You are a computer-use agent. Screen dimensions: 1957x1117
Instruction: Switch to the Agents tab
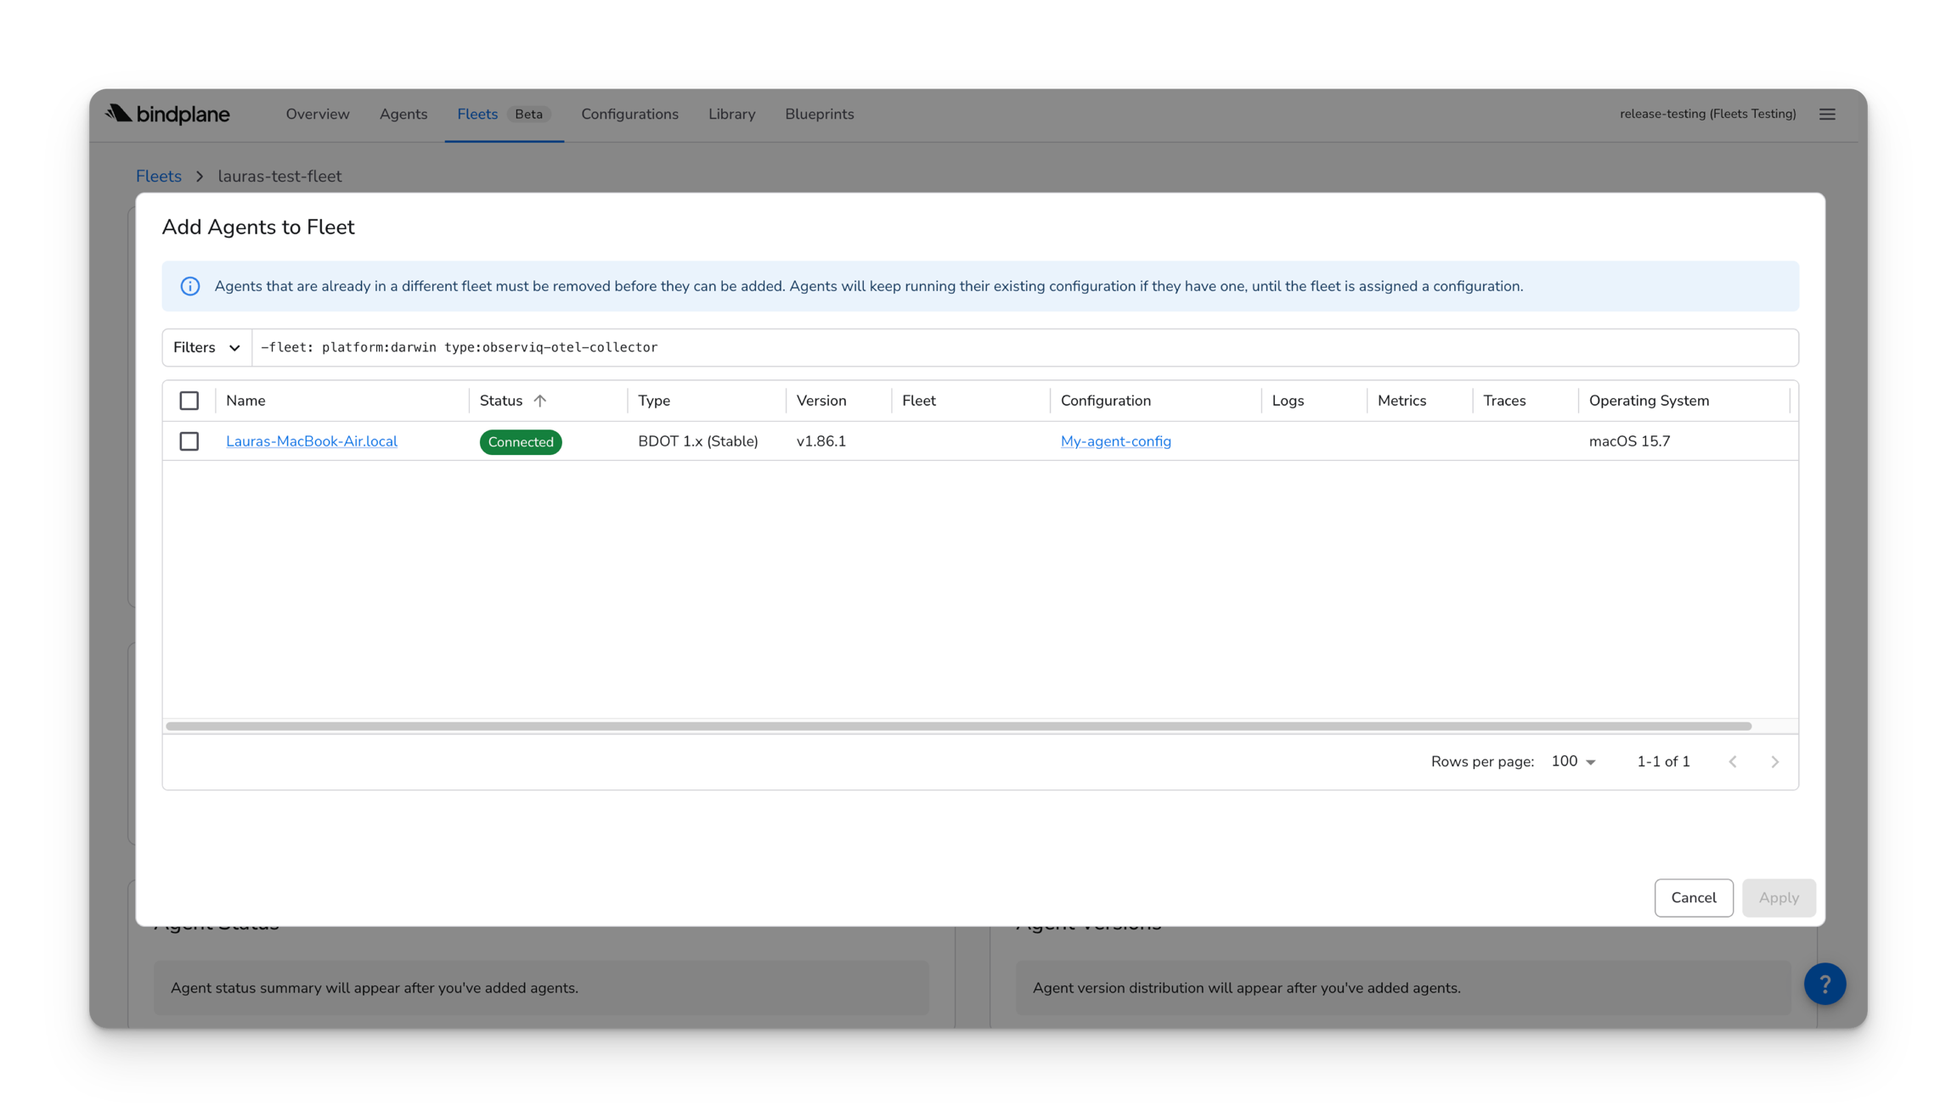(403, 114)
